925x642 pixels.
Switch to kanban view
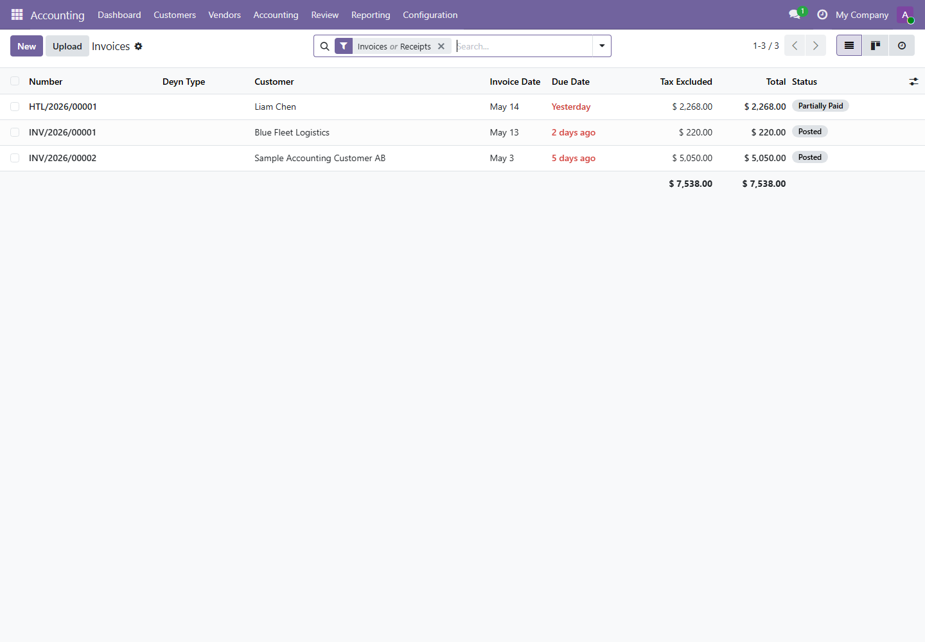click(876, 46)
